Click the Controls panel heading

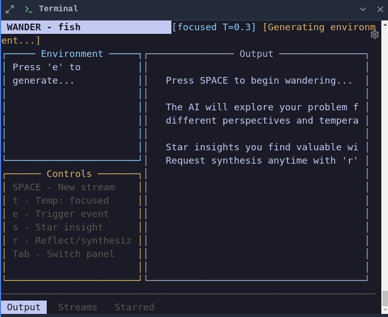tap(69, 174)
